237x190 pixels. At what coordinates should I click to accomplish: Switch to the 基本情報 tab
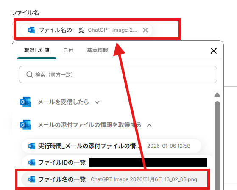[98, 50]
